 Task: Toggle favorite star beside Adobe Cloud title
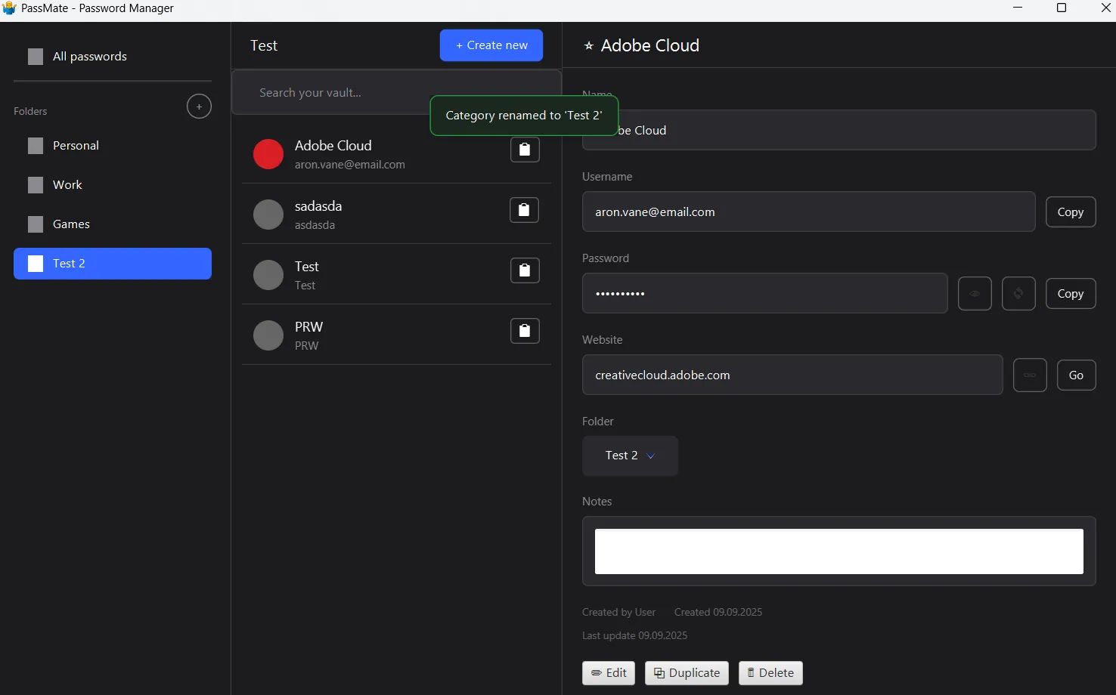point(589,46)
